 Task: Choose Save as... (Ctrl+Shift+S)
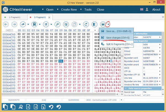(116, 31)
